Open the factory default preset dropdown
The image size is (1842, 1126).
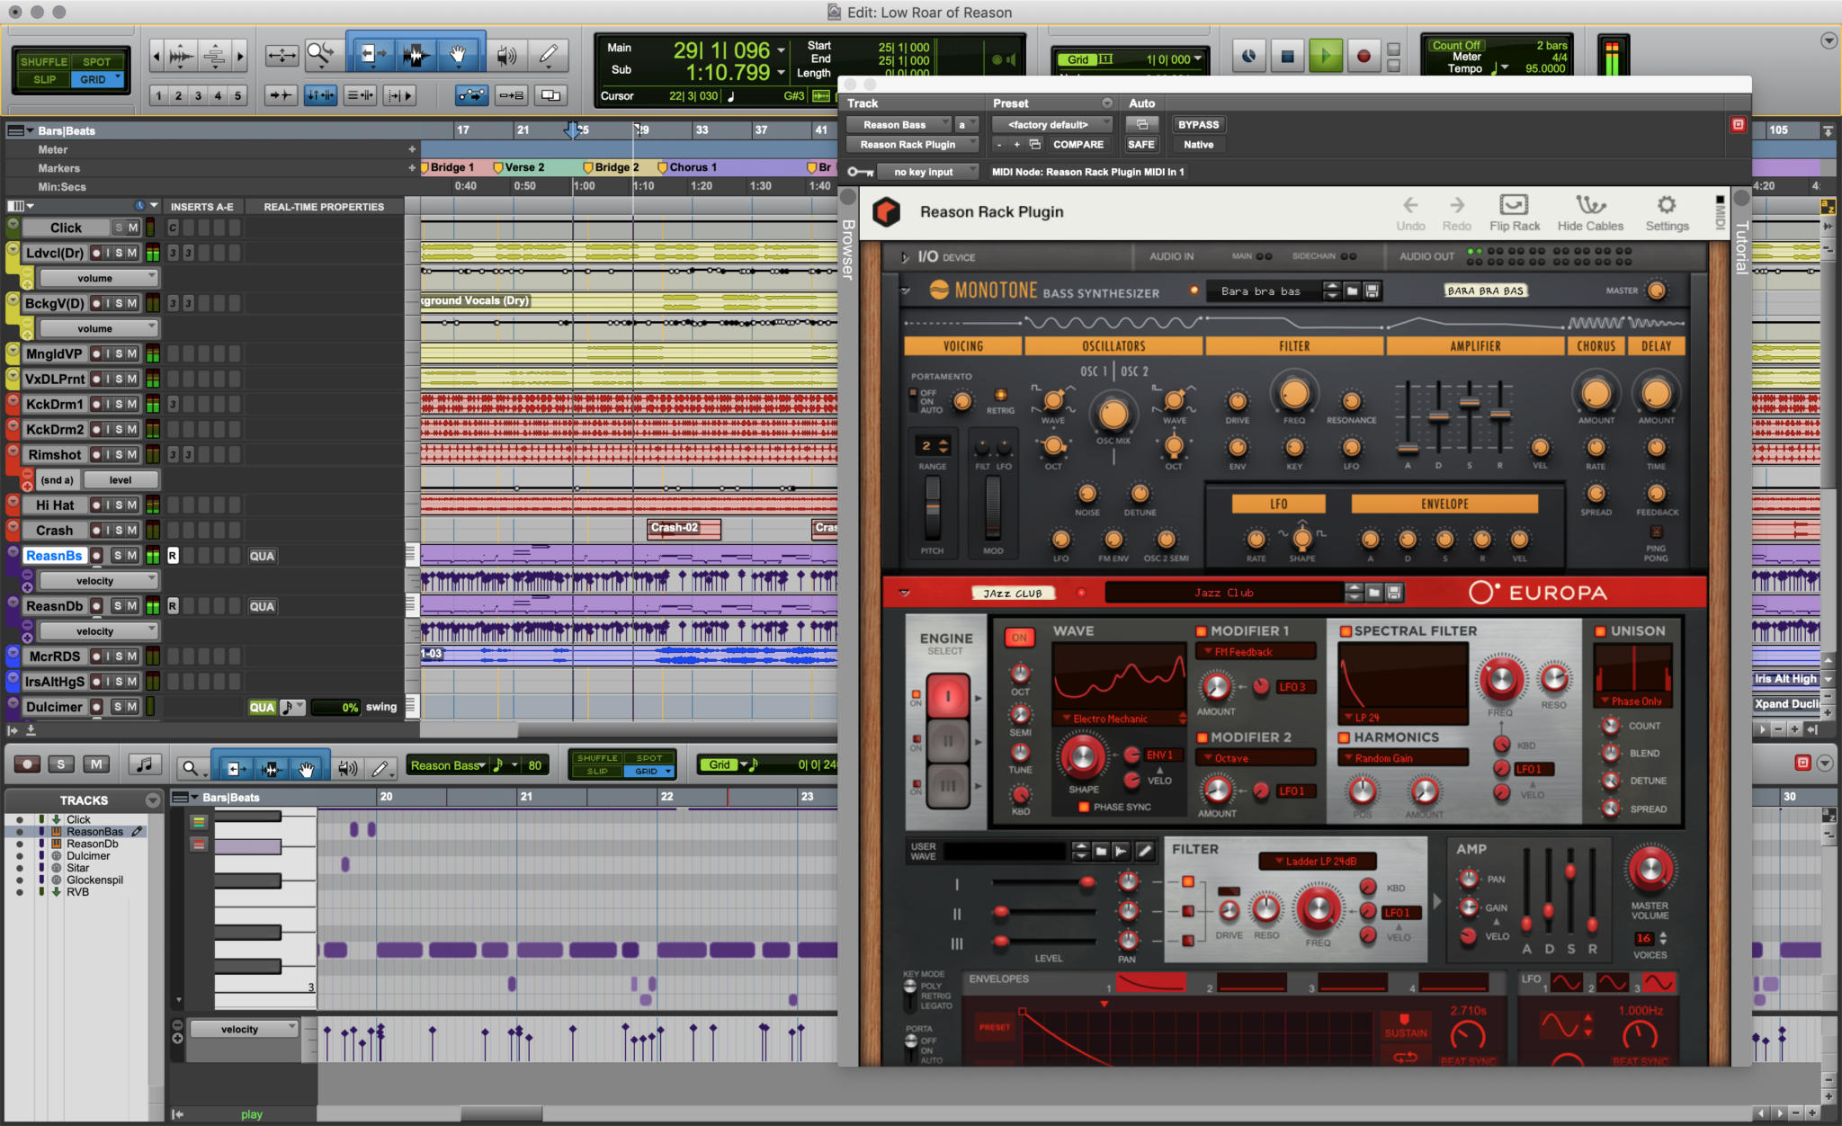(x=1051, y=124)
